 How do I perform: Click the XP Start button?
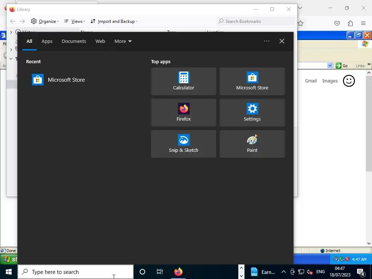pos(9,259)
